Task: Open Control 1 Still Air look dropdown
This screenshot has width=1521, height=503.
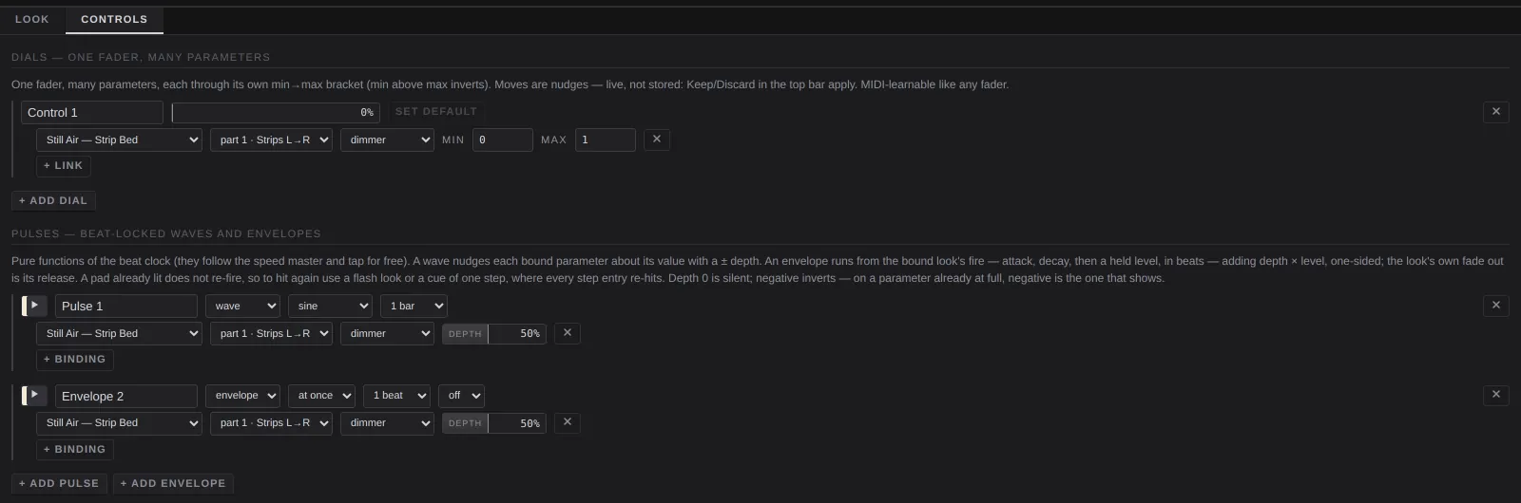Action: point(119,140)
